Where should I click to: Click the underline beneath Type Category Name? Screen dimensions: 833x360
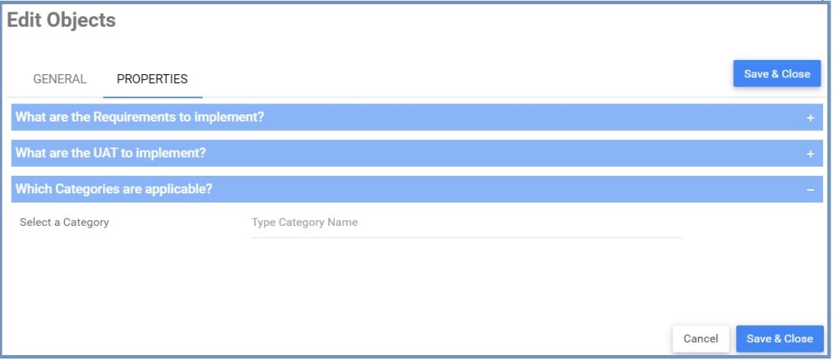466,237
